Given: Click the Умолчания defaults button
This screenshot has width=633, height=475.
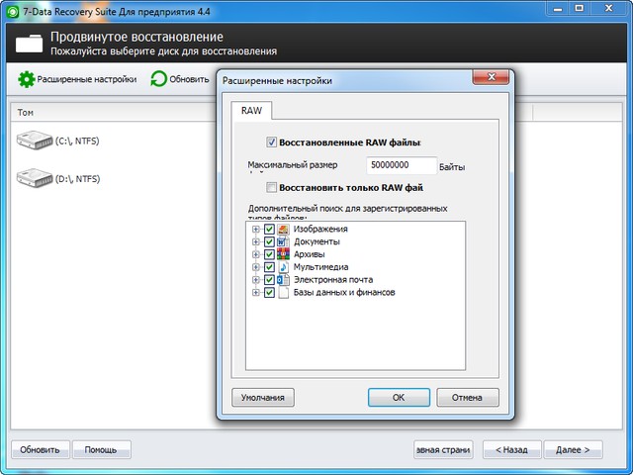Looking at the screenshot, I should 264,398.
